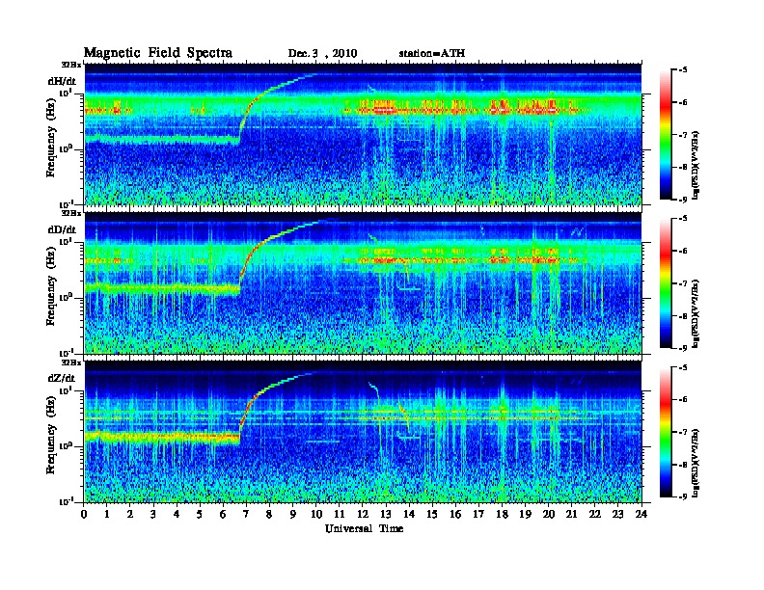764x590 pixels.
Task: Select the date text "Dec. 3, 2010"
Action: (x=322, y=54)
